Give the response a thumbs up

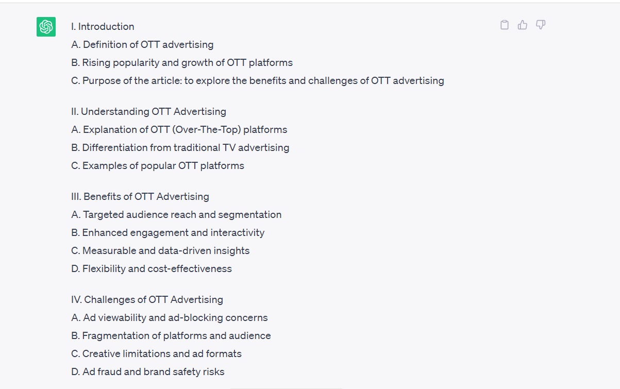[x=523, y=25]
